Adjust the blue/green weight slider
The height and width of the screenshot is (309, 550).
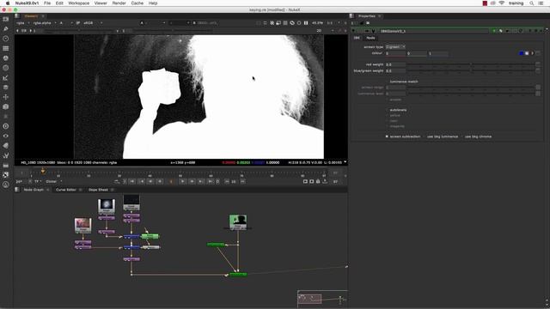471,71
